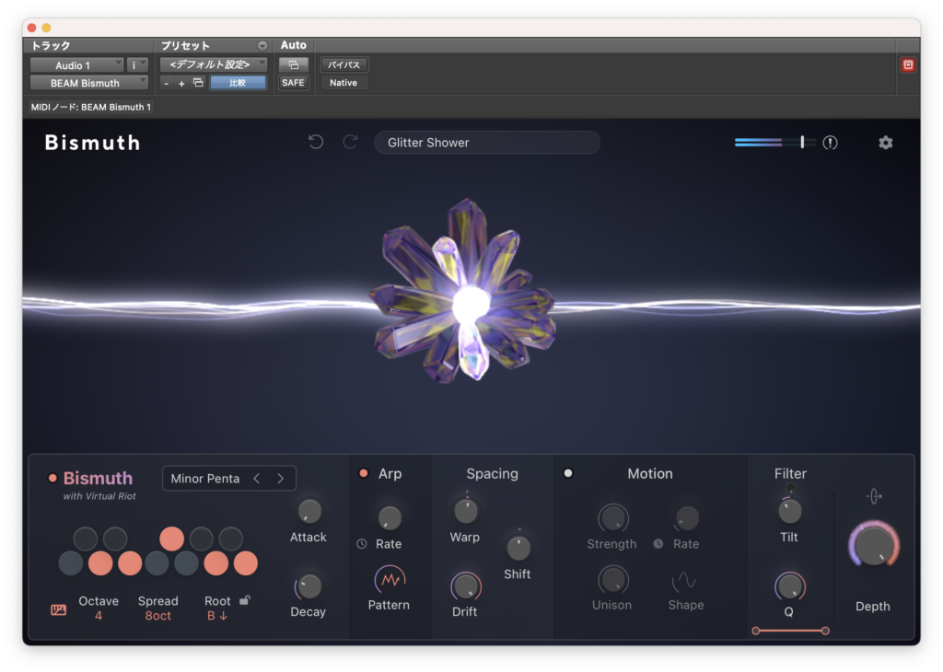Open the BEAM Bismuth plugin selector
This screenshot has height=672, width=943.
click(89, 83)
